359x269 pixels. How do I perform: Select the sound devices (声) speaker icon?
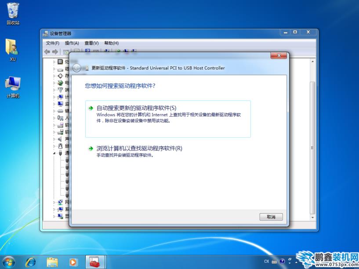point(60,139)
